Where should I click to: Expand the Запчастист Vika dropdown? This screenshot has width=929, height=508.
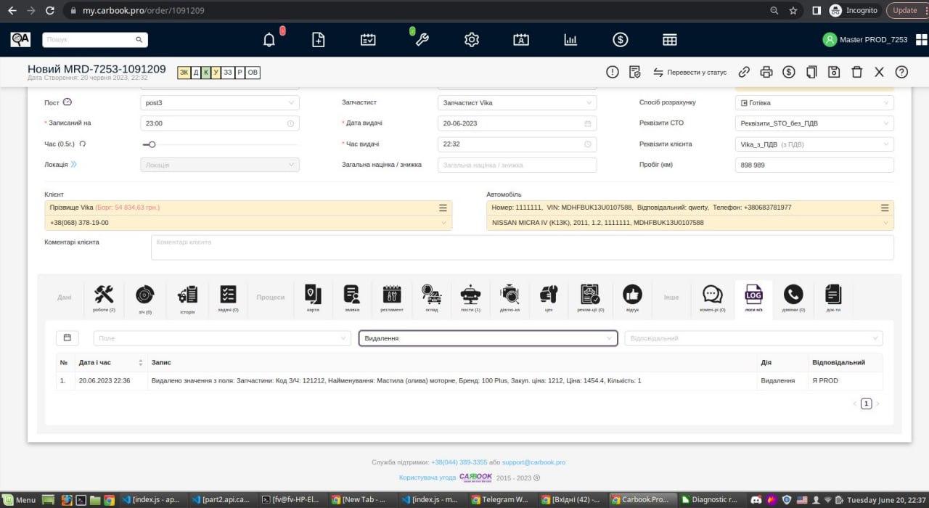tap(517, 103)
